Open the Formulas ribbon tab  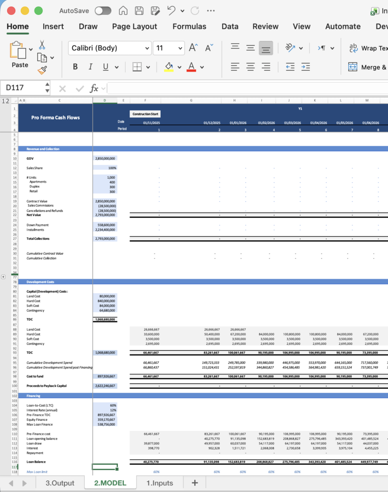click(189, 26)
